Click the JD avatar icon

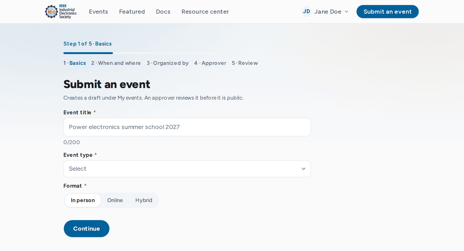[306, 12]
